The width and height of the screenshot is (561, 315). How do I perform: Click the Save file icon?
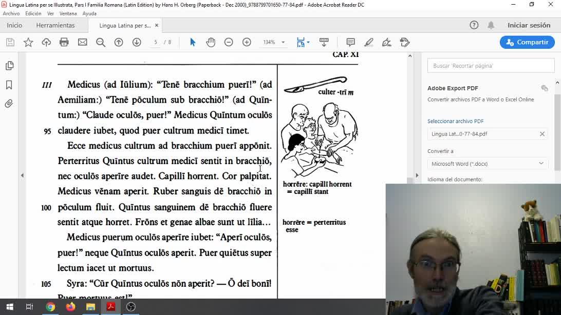[x=10, y=42]
